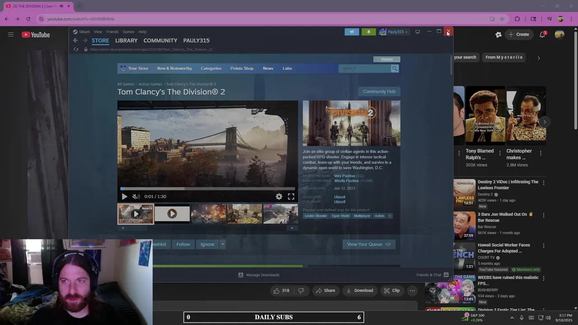Open options for Destiny 2 ViDoc video
This screenshot has width=578, height=325.
click(x=544, y=183)
